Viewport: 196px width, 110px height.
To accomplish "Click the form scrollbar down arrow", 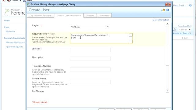I will click(x=168, y=91).
